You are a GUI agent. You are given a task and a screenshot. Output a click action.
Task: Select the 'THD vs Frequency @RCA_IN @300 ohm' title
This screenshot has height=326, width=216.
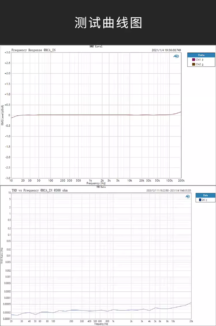[x=39, y=190]
